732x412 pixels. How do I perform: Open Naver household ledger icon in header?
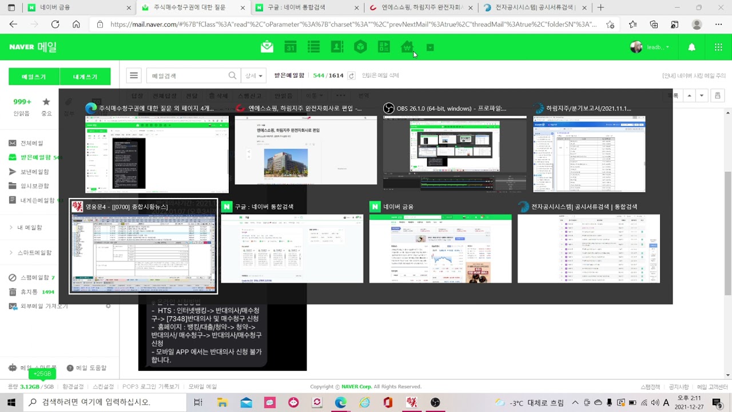point(407,47)
